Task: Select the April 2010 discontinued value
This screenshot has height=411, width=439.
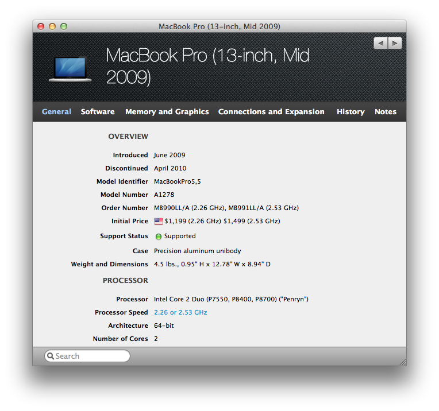Action: point(170,168)
